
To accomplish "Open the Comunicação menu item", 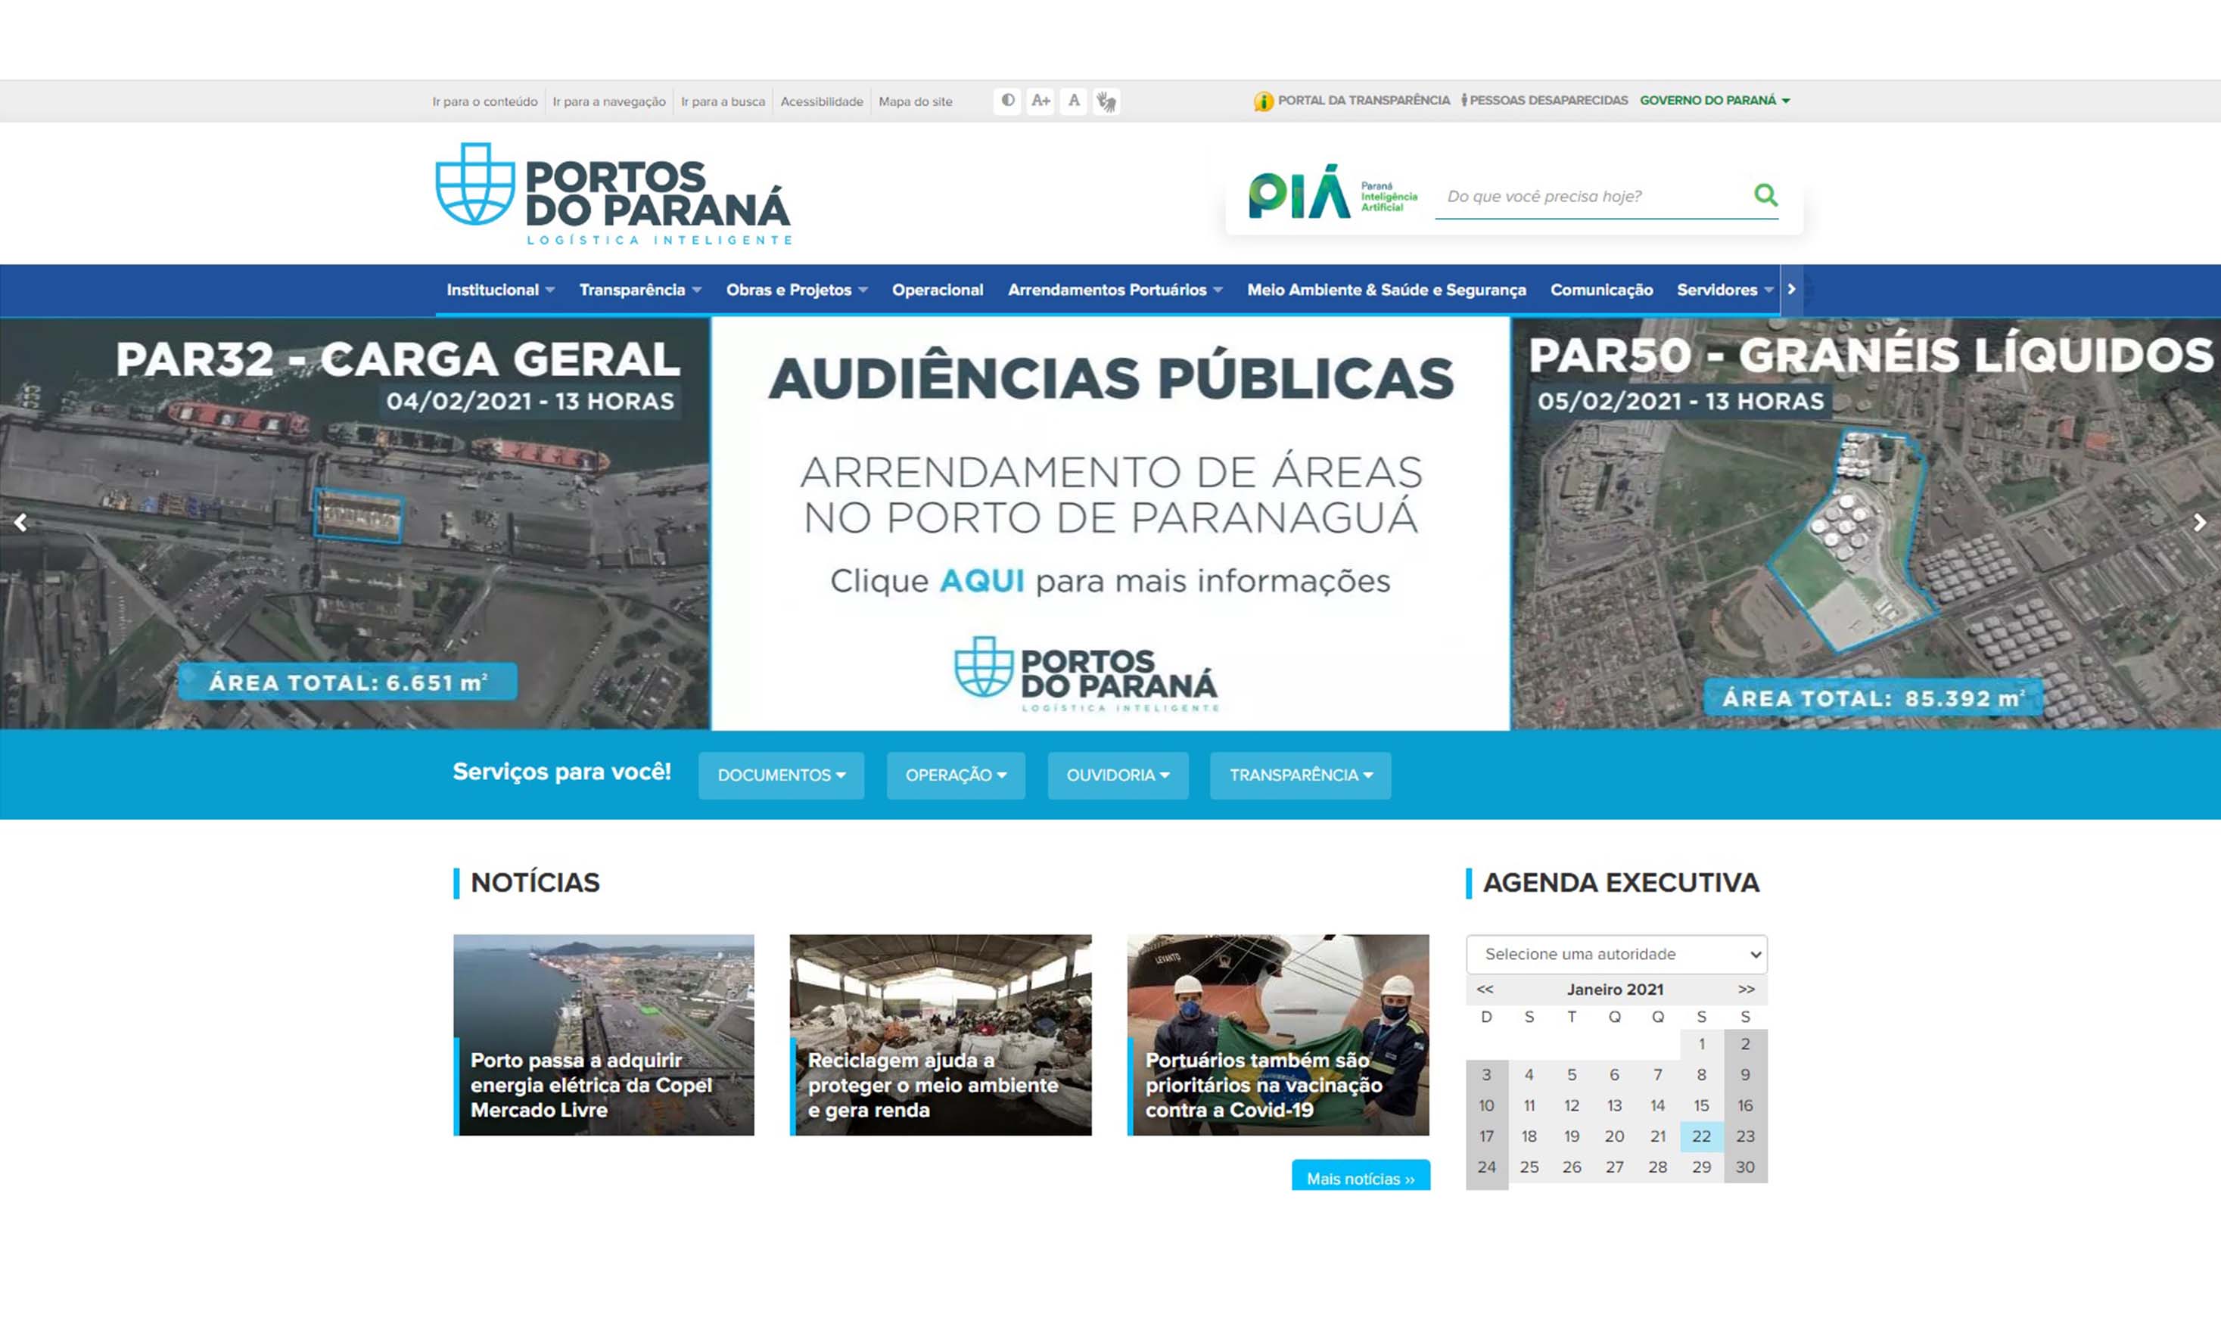I will point(1601,291).
